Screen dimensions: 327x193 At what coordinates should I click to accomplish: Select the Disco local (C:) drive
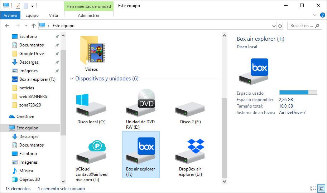[91, 109]
